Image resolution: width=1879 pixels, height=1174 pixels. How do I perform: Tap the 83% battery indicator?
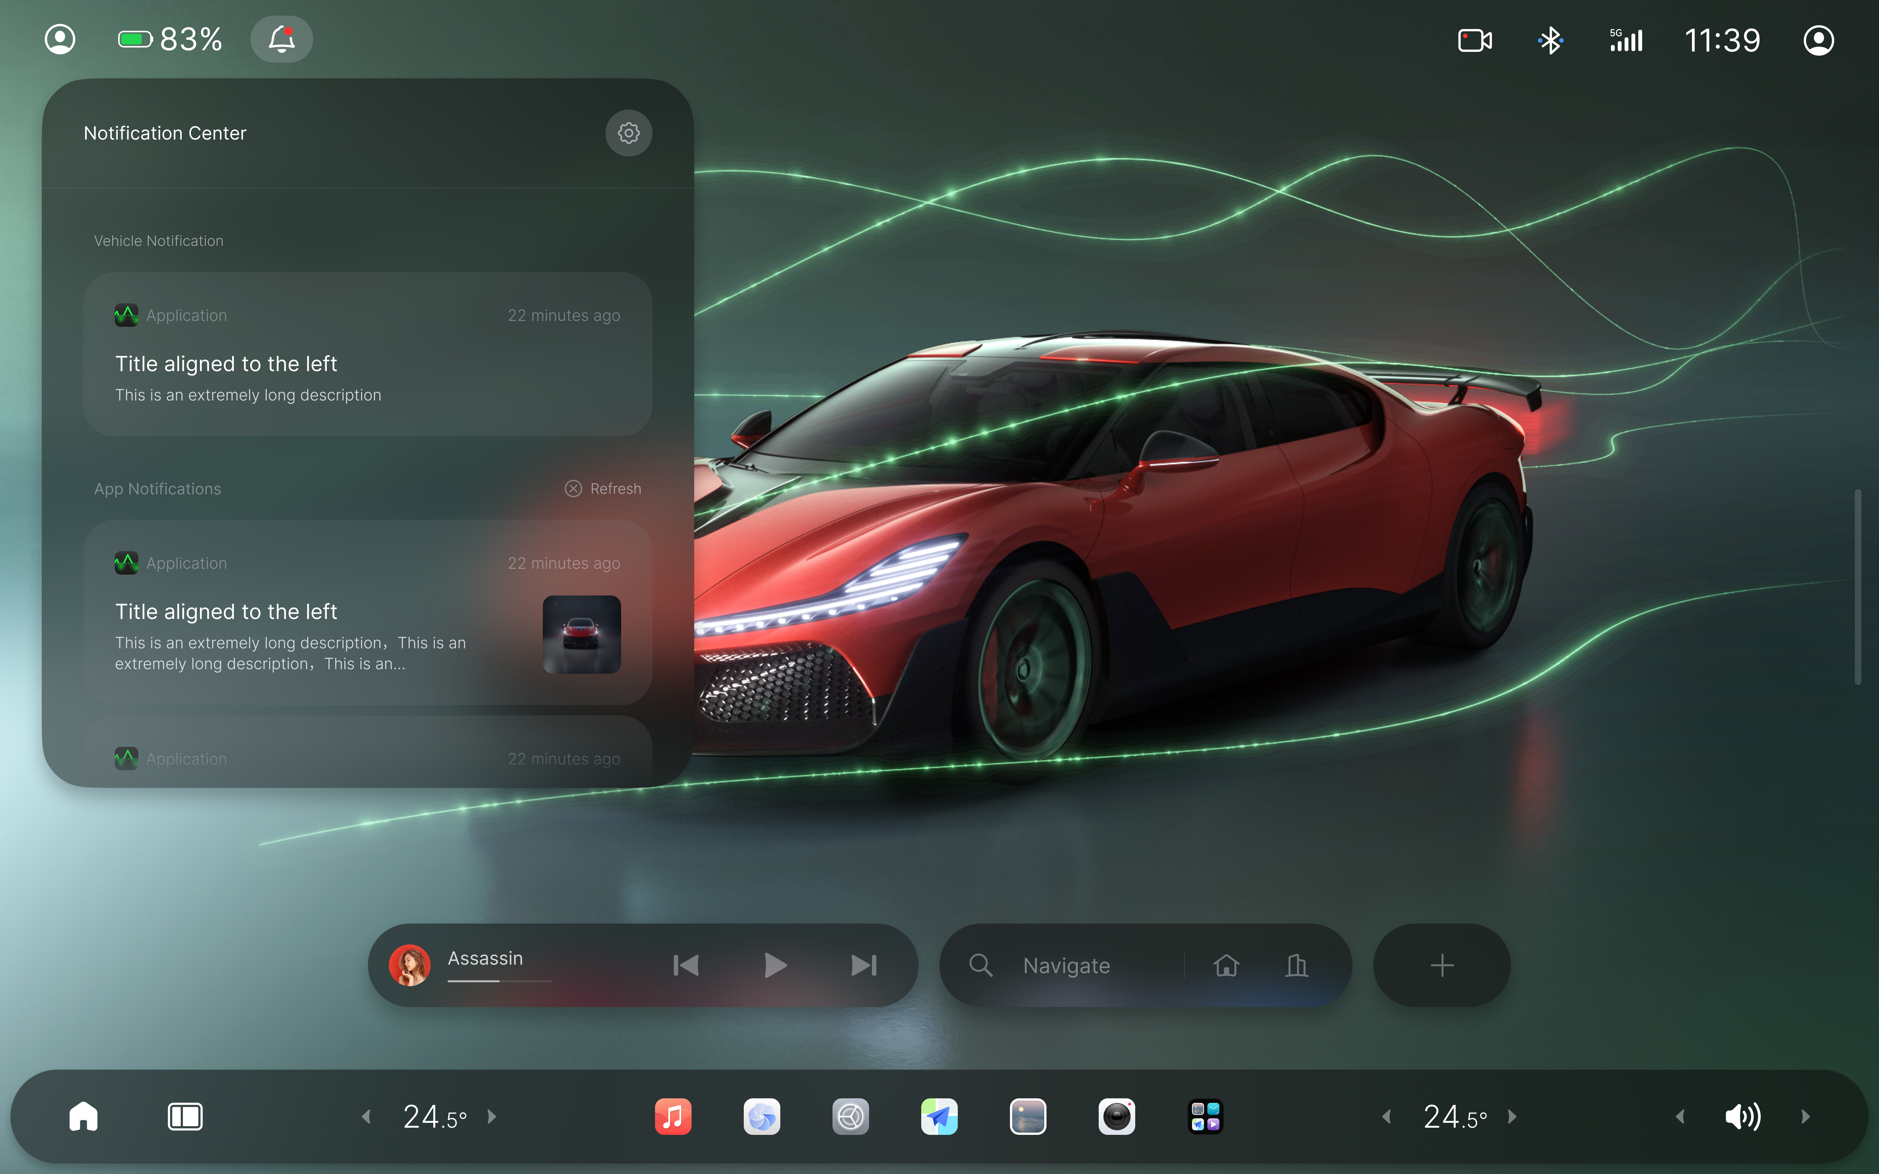(x=170, y=39)
